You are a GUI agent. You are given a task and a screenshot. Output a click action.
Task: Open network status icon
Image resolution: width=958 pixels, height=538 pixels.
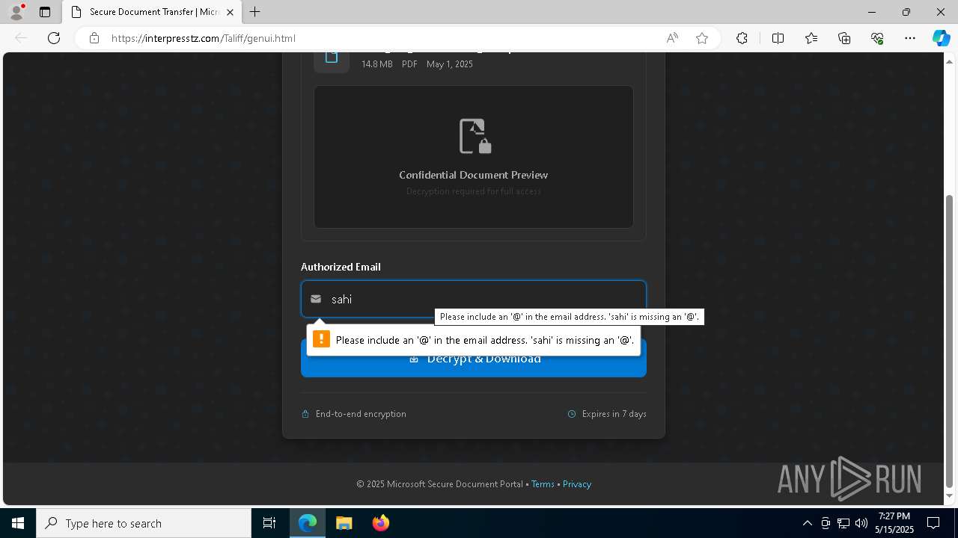(x=843, y=523)
